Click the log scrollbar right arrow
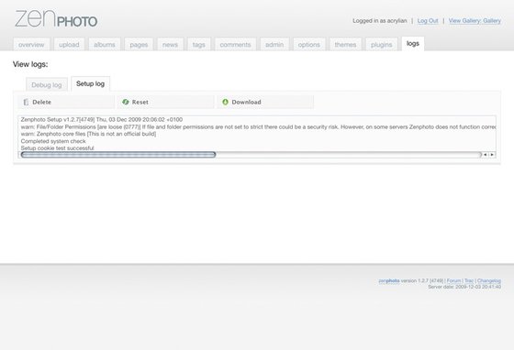 point(492,155)
